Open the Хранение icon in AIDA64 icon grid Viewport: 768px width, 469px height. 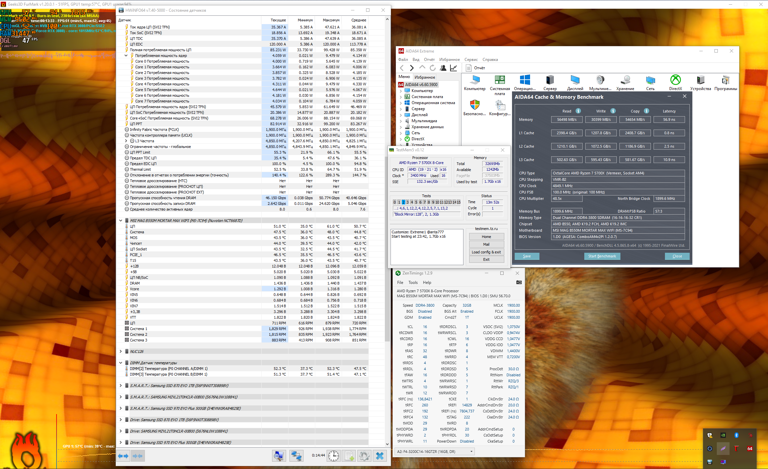coord(625,83)
